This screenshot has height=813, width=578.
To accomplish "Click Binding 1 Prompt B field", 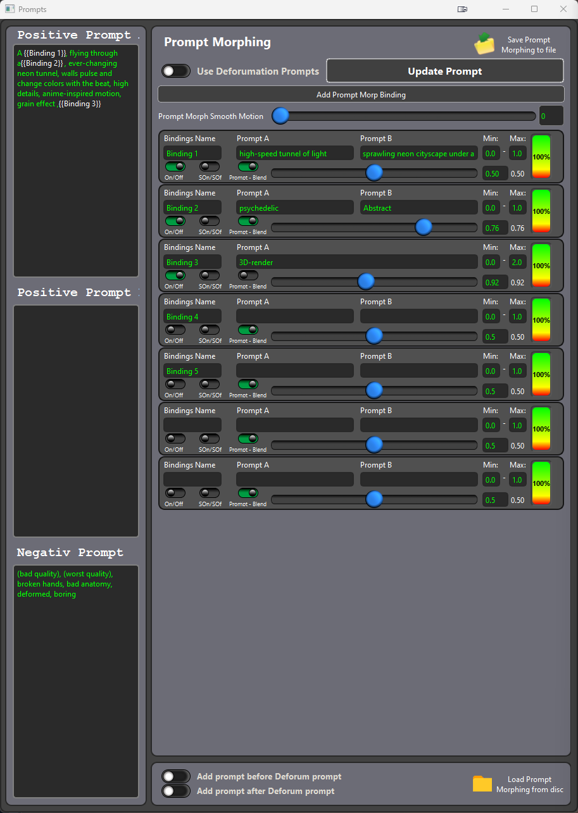I will coord(419,153).
